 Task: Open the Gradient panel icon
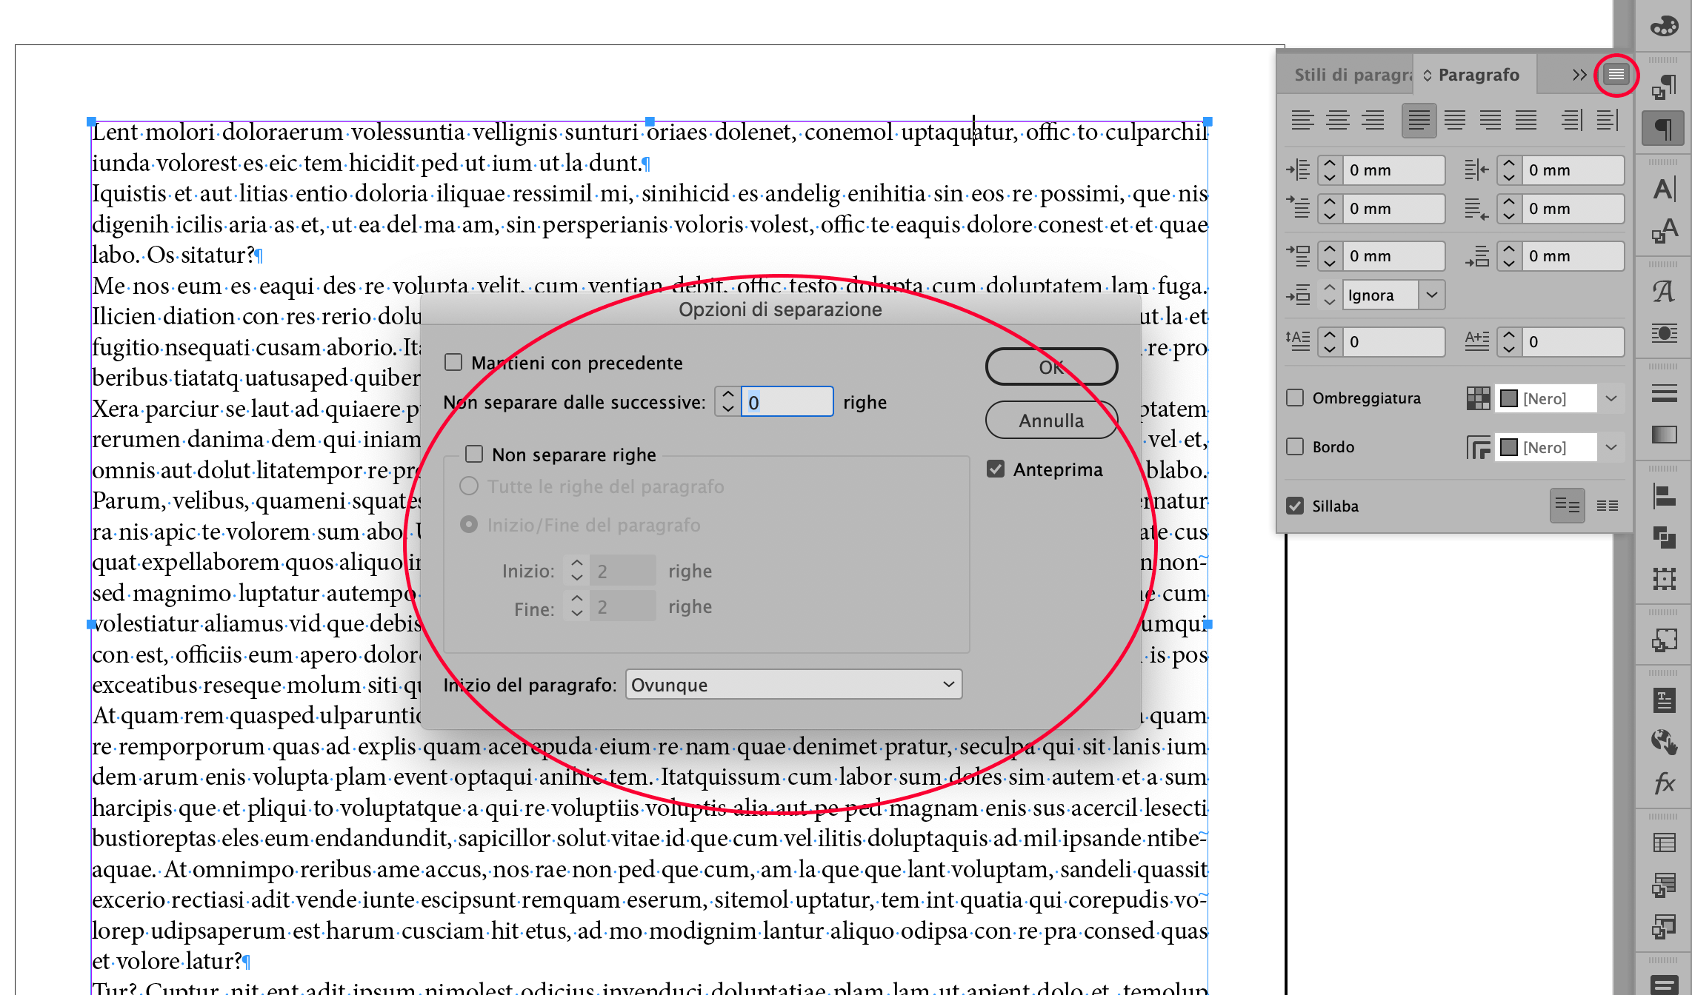click(x=1664, y=435)
